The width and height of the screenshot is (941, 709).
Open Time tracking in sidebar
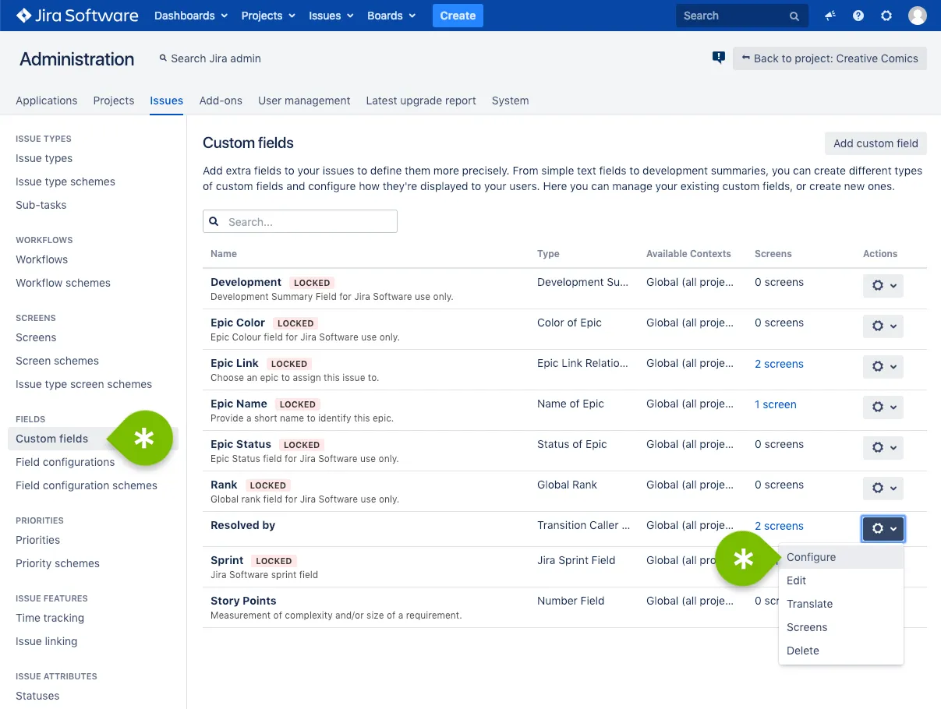(x=50, y=618)
